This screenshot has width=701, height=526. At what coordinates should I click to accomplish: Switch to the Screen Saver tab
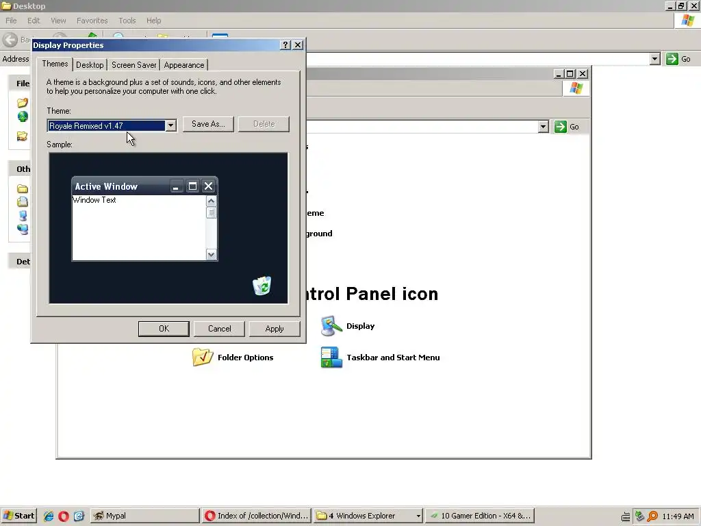click(x=133, y=65)
